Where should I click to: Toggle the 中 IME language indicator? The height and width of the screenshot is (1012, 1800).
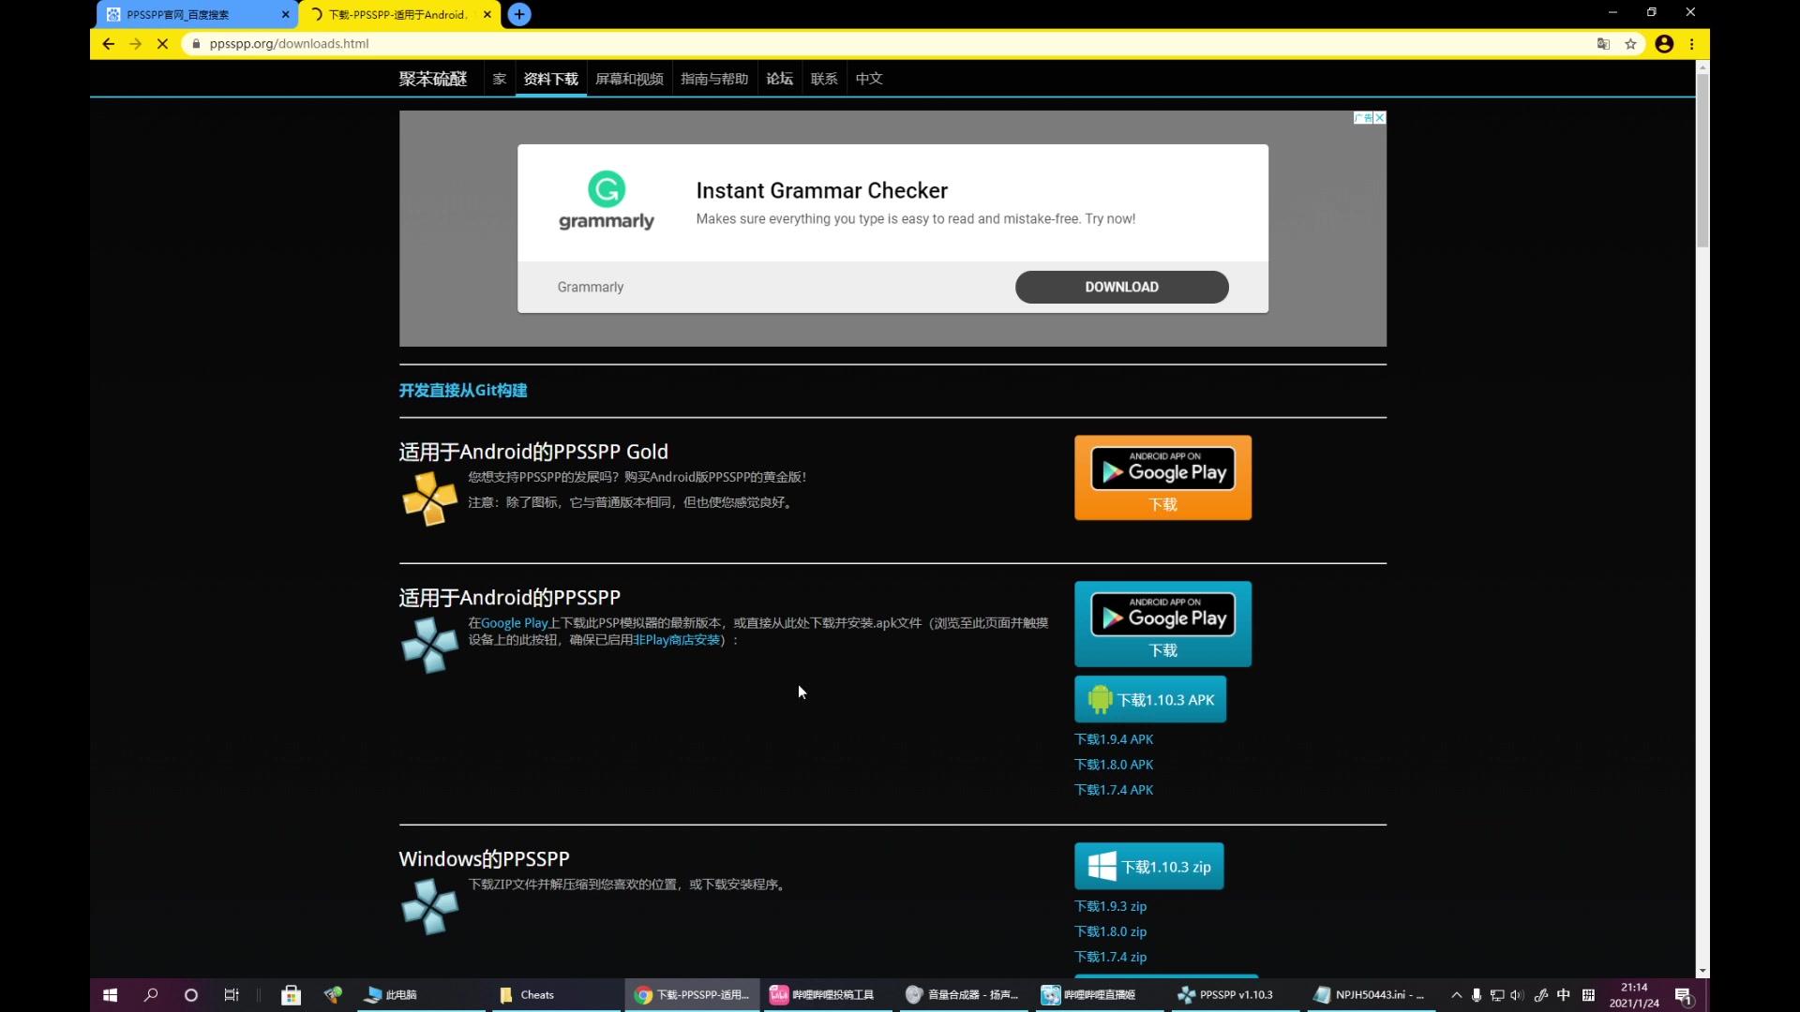[x=1563, y=995]
